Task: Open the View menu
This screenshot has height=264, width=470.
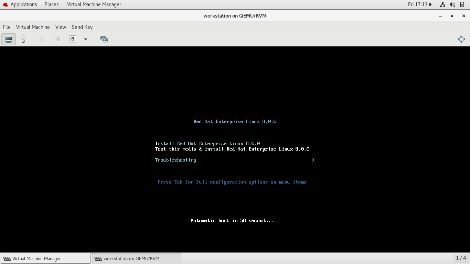Action: 61,27
